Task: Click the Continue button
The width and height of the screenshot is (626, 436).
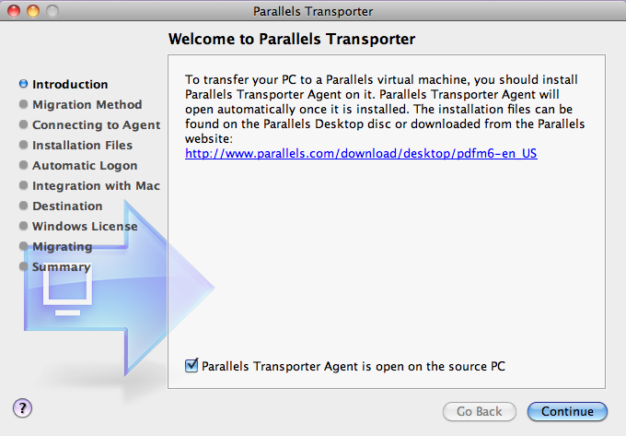Action: click(567, 411)
